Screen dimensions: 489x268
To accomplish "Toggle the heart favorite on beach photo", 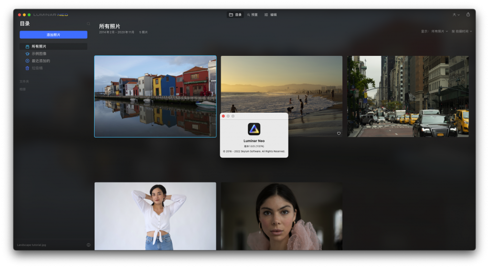I will (339, 133).
